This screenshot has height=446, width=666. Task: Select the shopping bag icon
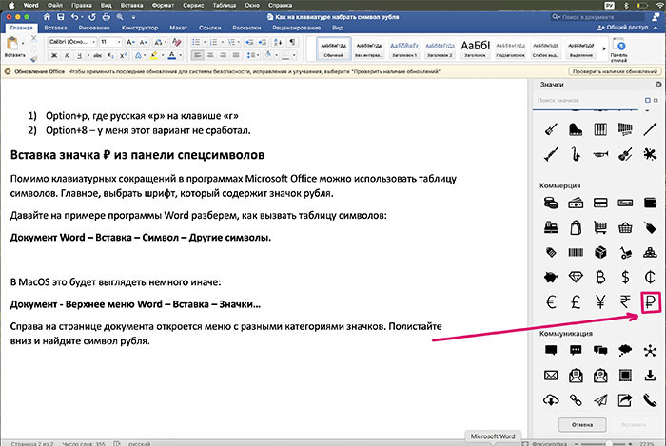576,228
